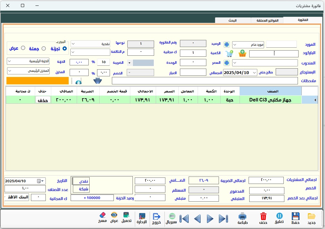Click the جديد (New) folder icon
This screenshot has width=325, height=229.
(311, 216)
